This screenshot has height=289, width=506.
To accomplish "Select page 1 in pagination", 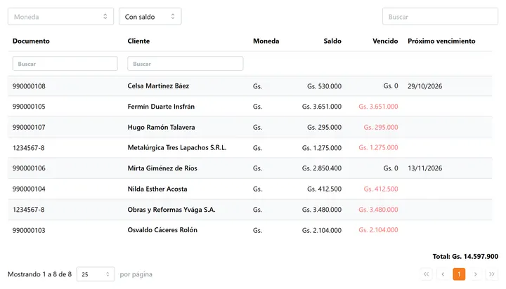I will tap(459, 274).
